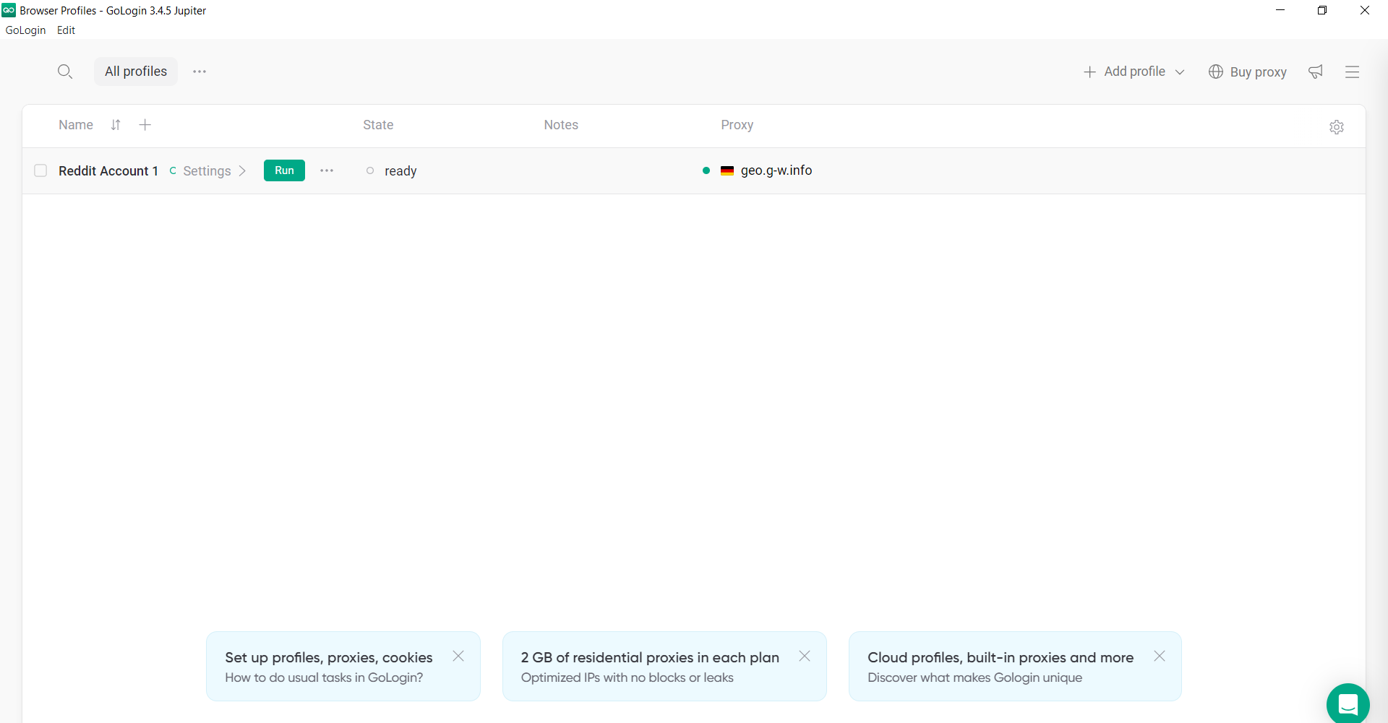The image size is (1388, 723).
Task: Minimize the GoLogin window
Action: tap(1280, 10)
